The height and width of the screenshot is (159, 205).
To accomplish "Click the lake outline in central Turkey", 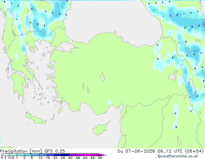I will 102,77.
